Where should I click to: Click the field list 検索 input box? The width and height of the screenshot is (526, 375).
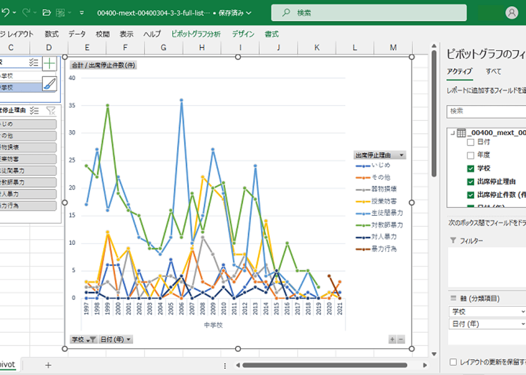click(486, 111)
